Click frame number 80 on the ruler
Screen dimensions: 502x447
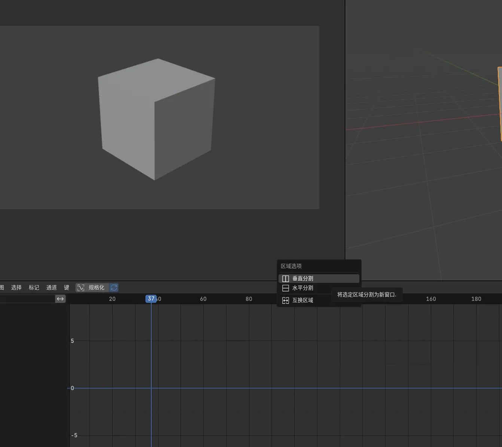click(x=249, y=299)
